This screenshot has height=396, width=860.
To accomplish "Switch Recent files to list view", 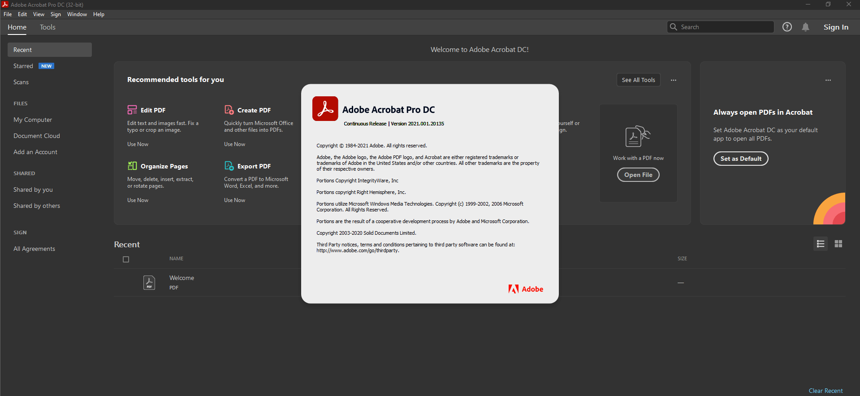I will (821, 244).
